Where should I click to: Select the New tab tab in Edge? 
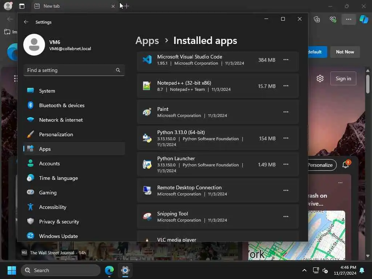coord(75,6)
